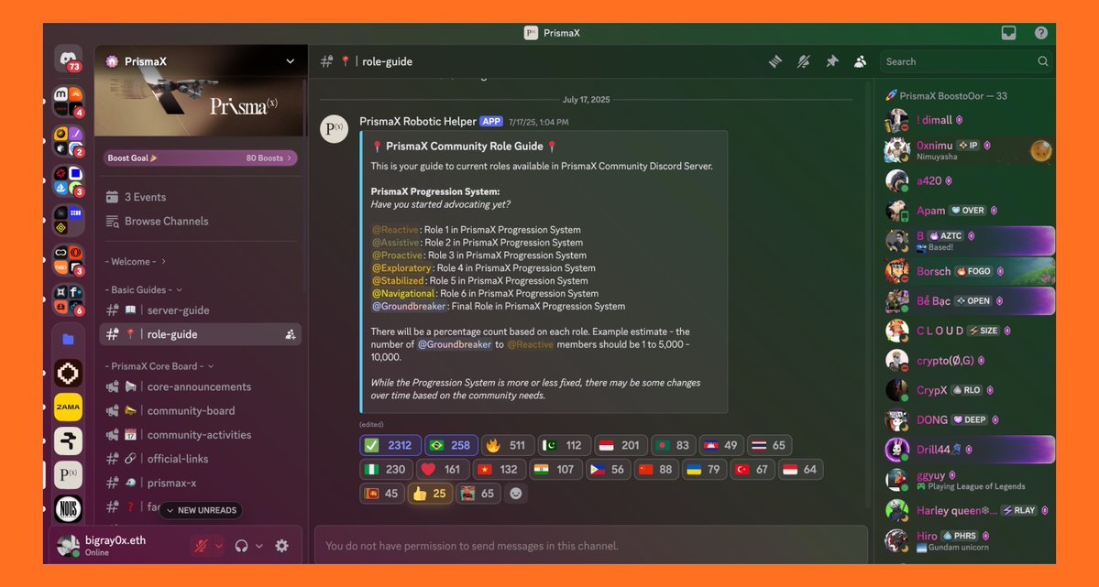Click PrismaX Robotic Helper avatar

click(x=335, y=129)
